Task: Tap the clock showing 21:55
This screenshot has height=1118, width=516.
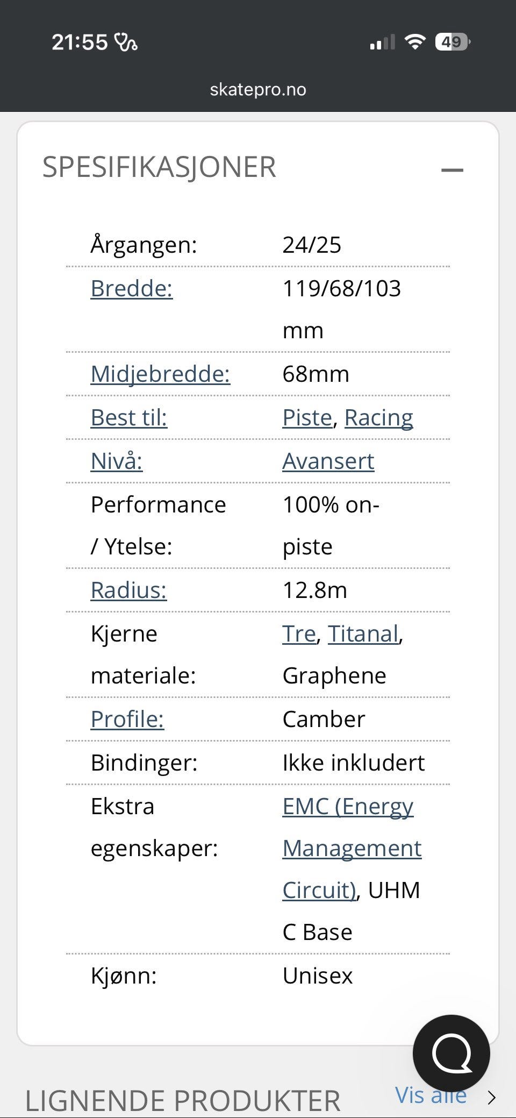Action: [x=78, y=41]
